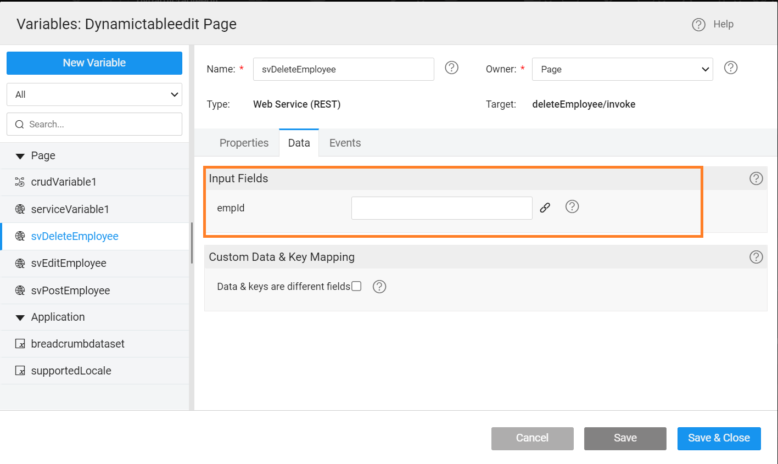The image size is (778, 464).
Task: Click the New Variable button
Action: 94,63
